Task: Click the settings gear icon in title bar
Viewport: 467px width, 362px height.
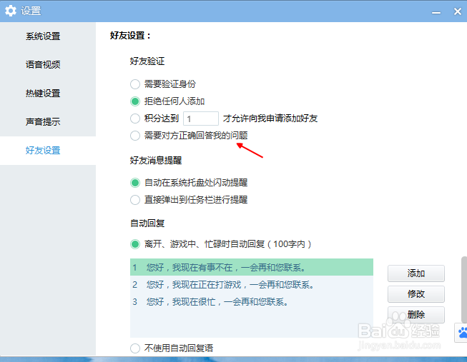Action: (x=11, y=11)
